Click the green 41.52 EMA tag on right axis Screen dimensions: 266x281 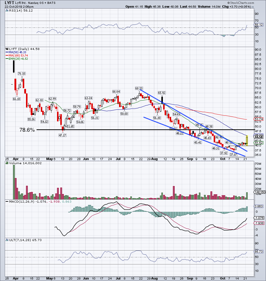[x=259, y=143]
